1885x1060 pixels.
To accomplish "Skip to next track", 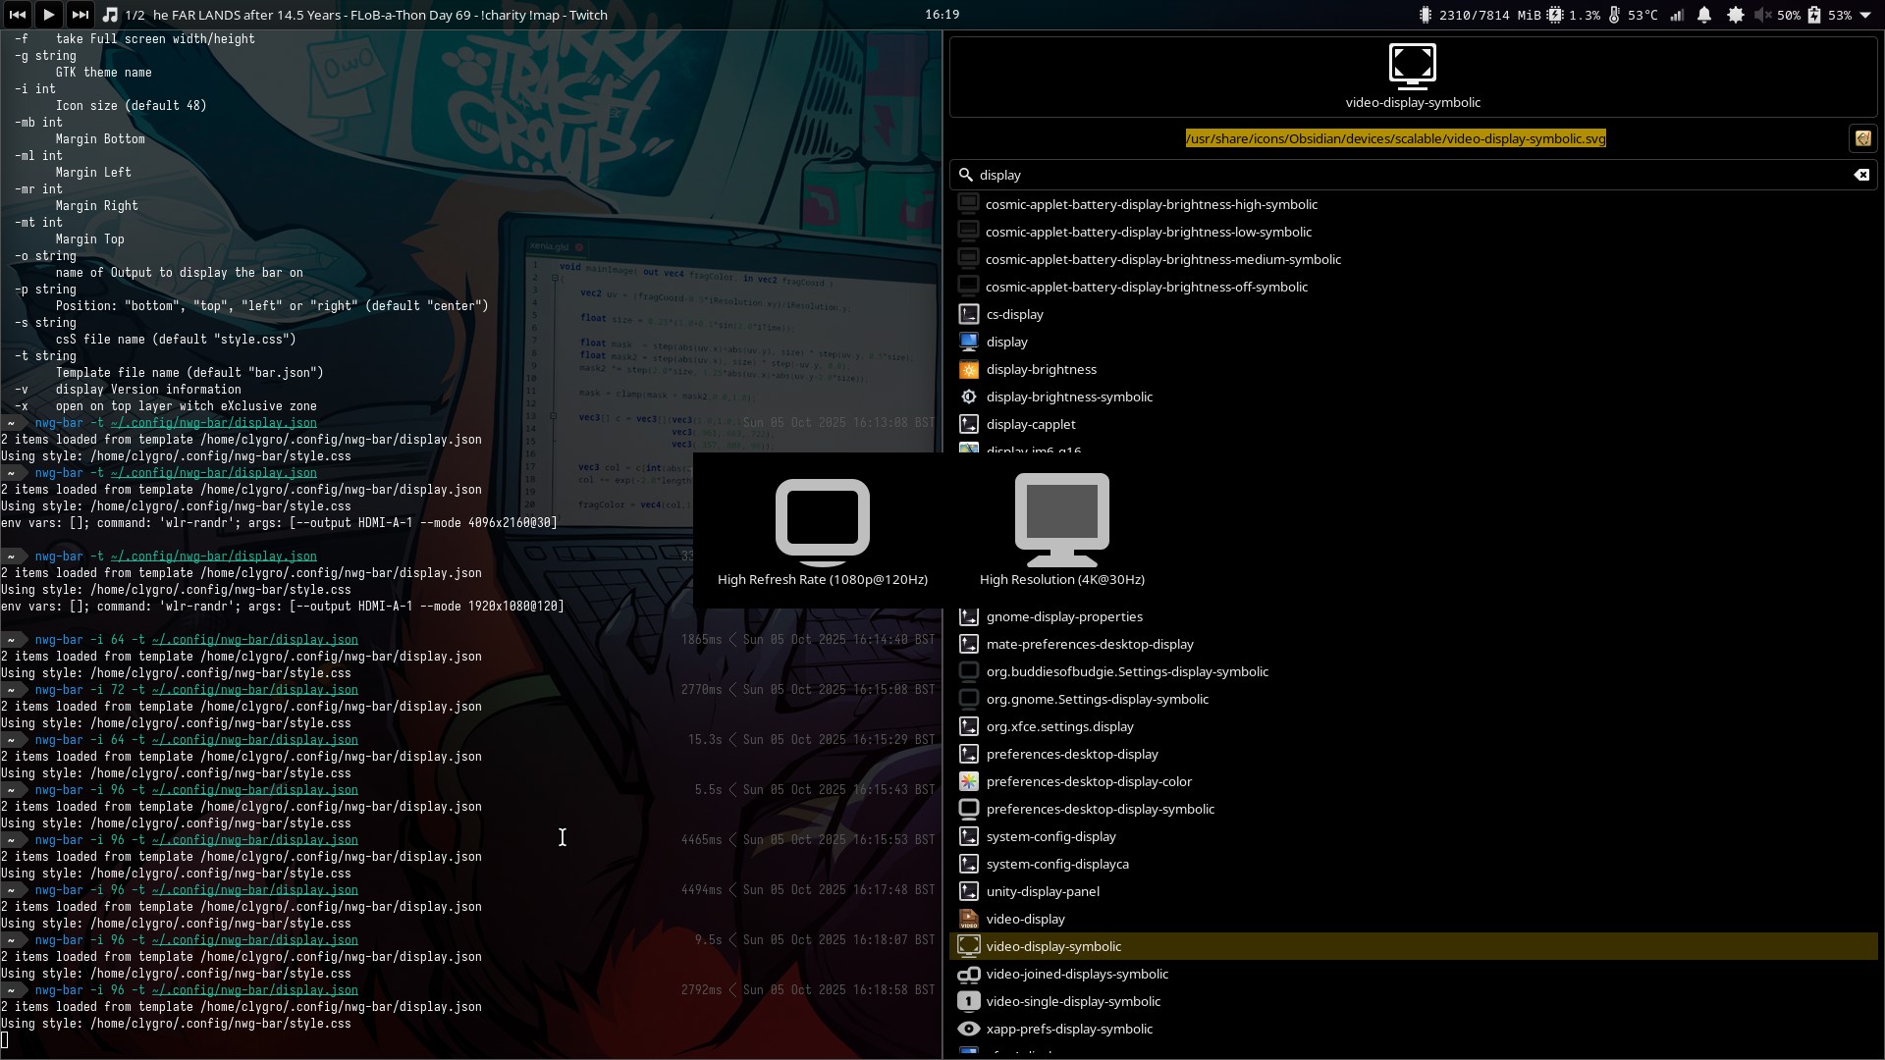I will [x=80, y=15].
